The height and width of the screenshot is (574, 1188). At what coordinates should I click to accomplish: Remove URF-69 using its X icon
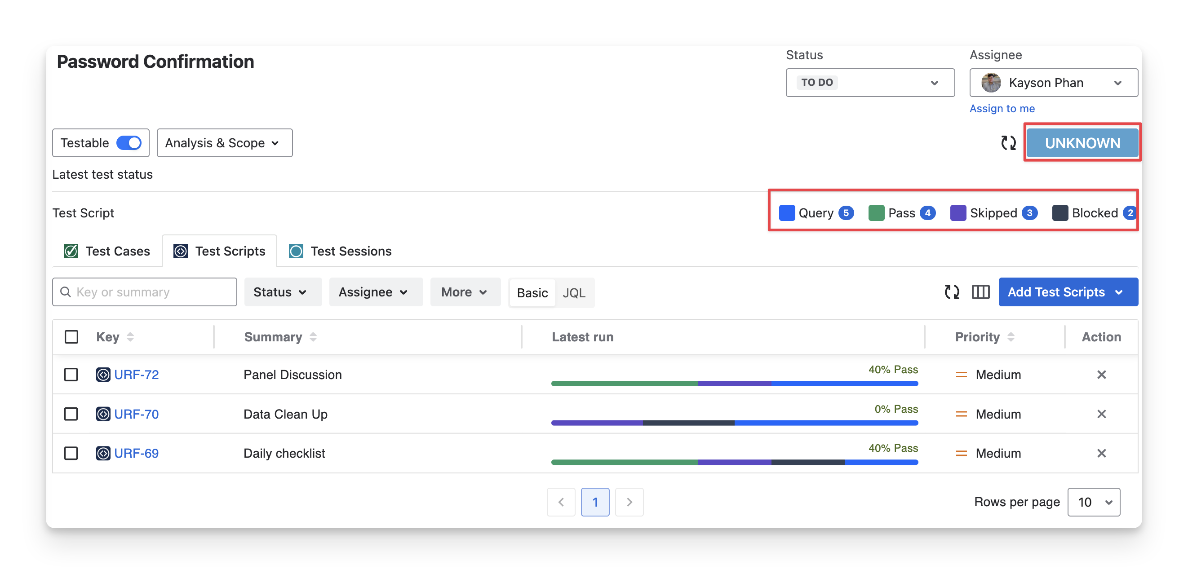point(1101,453)
